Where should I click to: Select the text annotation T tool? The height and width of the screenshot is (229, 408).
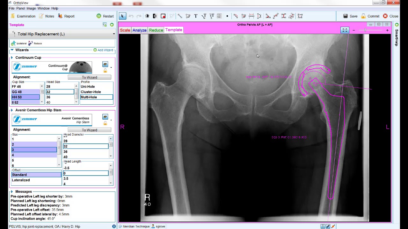[x=196, y=16]
